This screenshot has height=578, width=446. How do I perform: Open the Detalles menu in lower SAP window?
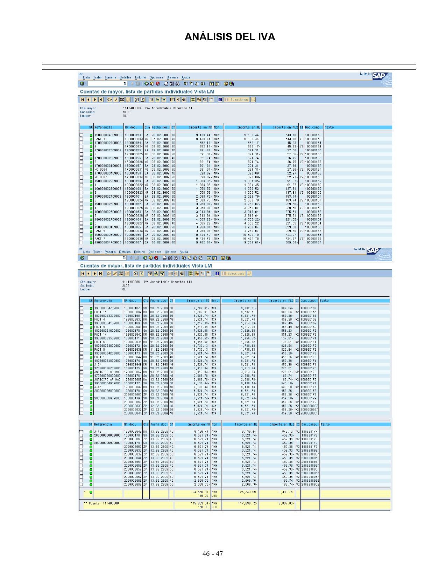tap(125, 252)
